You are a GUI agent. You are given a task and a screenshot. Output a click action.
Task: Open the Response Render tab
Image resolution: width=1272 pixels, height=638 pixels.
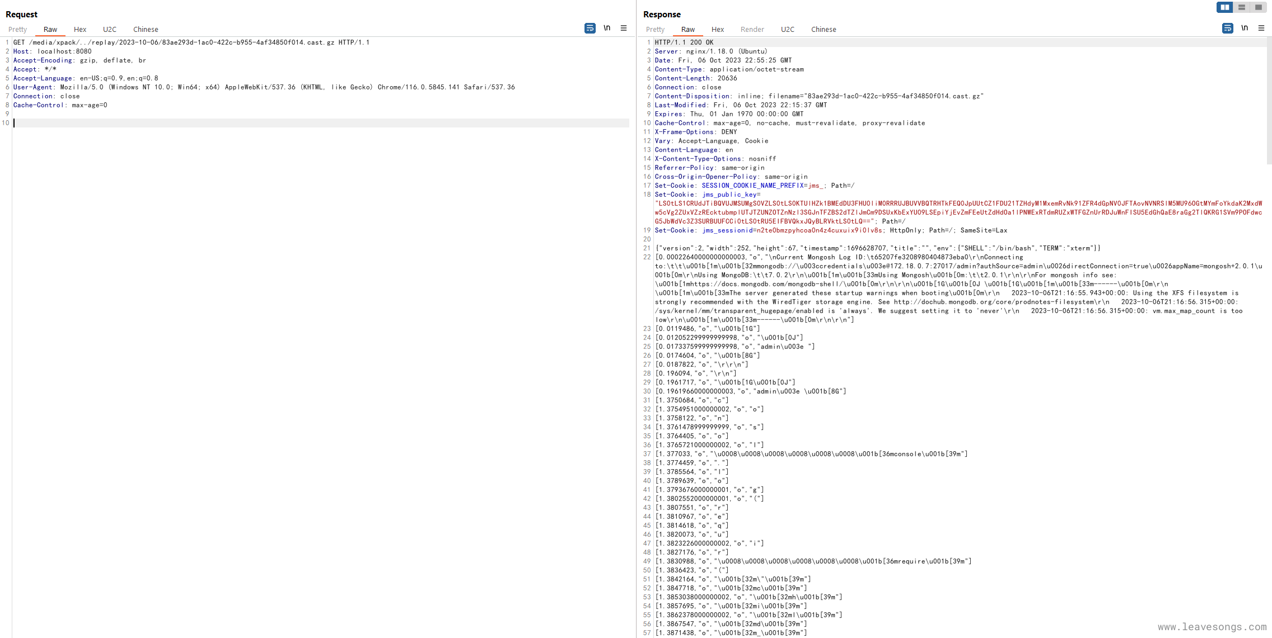[x=752, y=30]
